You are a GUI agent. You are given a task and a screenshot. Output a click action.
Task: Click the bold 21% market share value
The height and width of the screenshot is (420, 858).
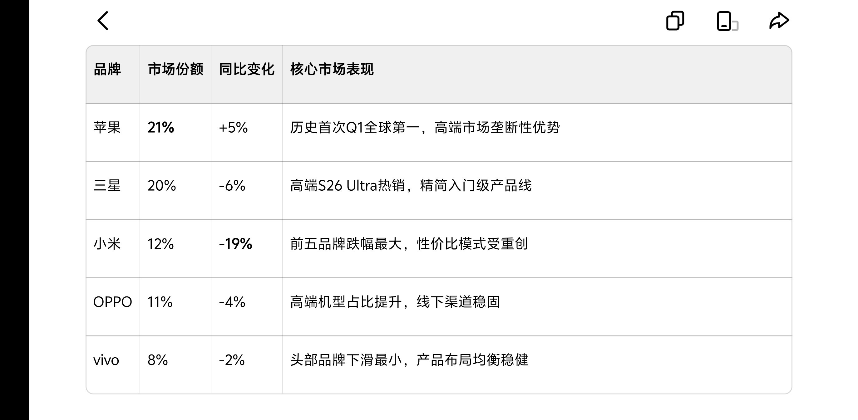161,127
